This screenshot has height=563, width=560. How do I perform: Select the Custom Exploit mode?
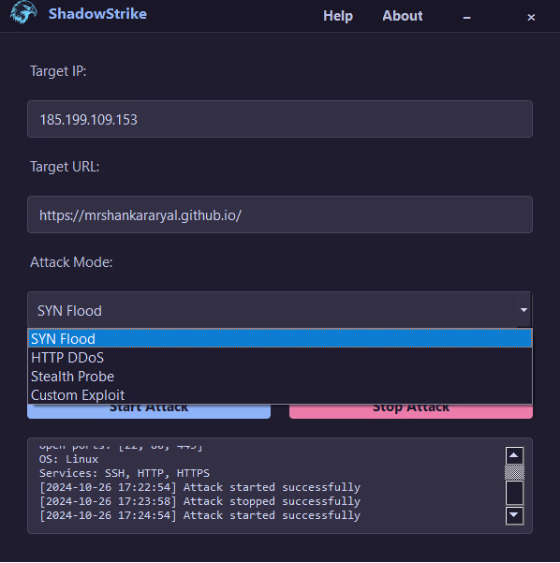coord(280,395)
